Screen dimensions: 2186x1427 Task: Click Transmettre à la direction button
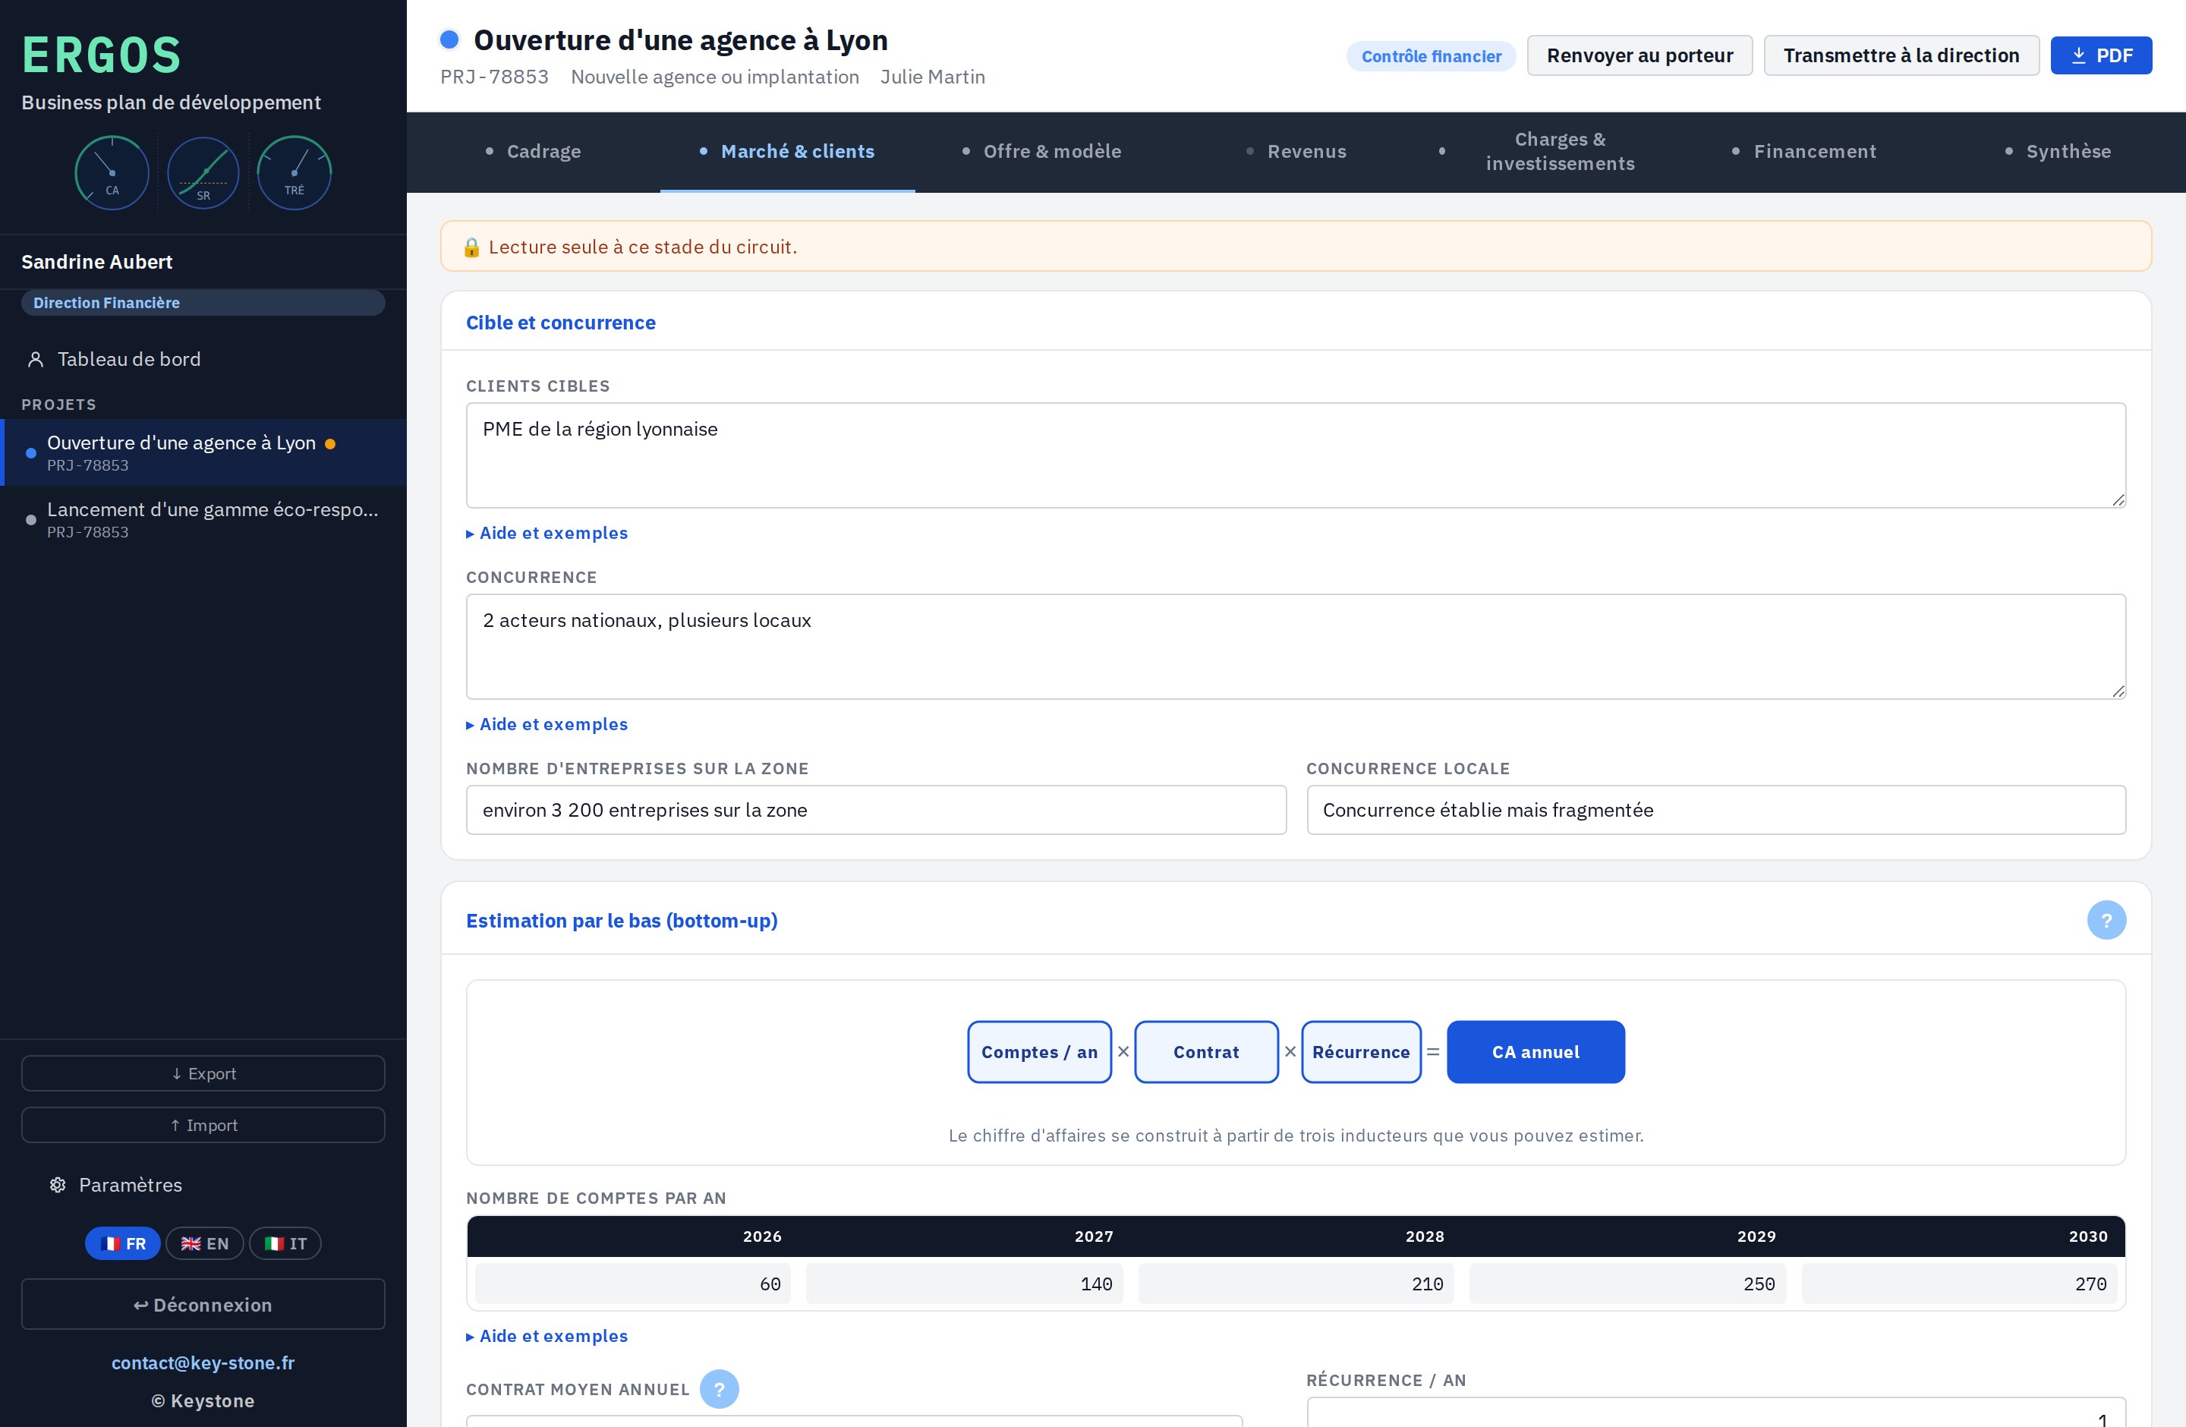coord(1901,55)
